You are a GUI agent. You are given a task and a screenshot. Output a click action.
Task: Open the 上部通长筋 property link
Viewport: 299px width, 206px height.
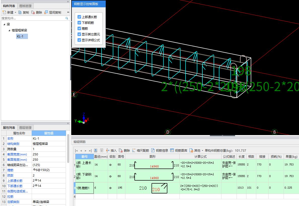15,181
